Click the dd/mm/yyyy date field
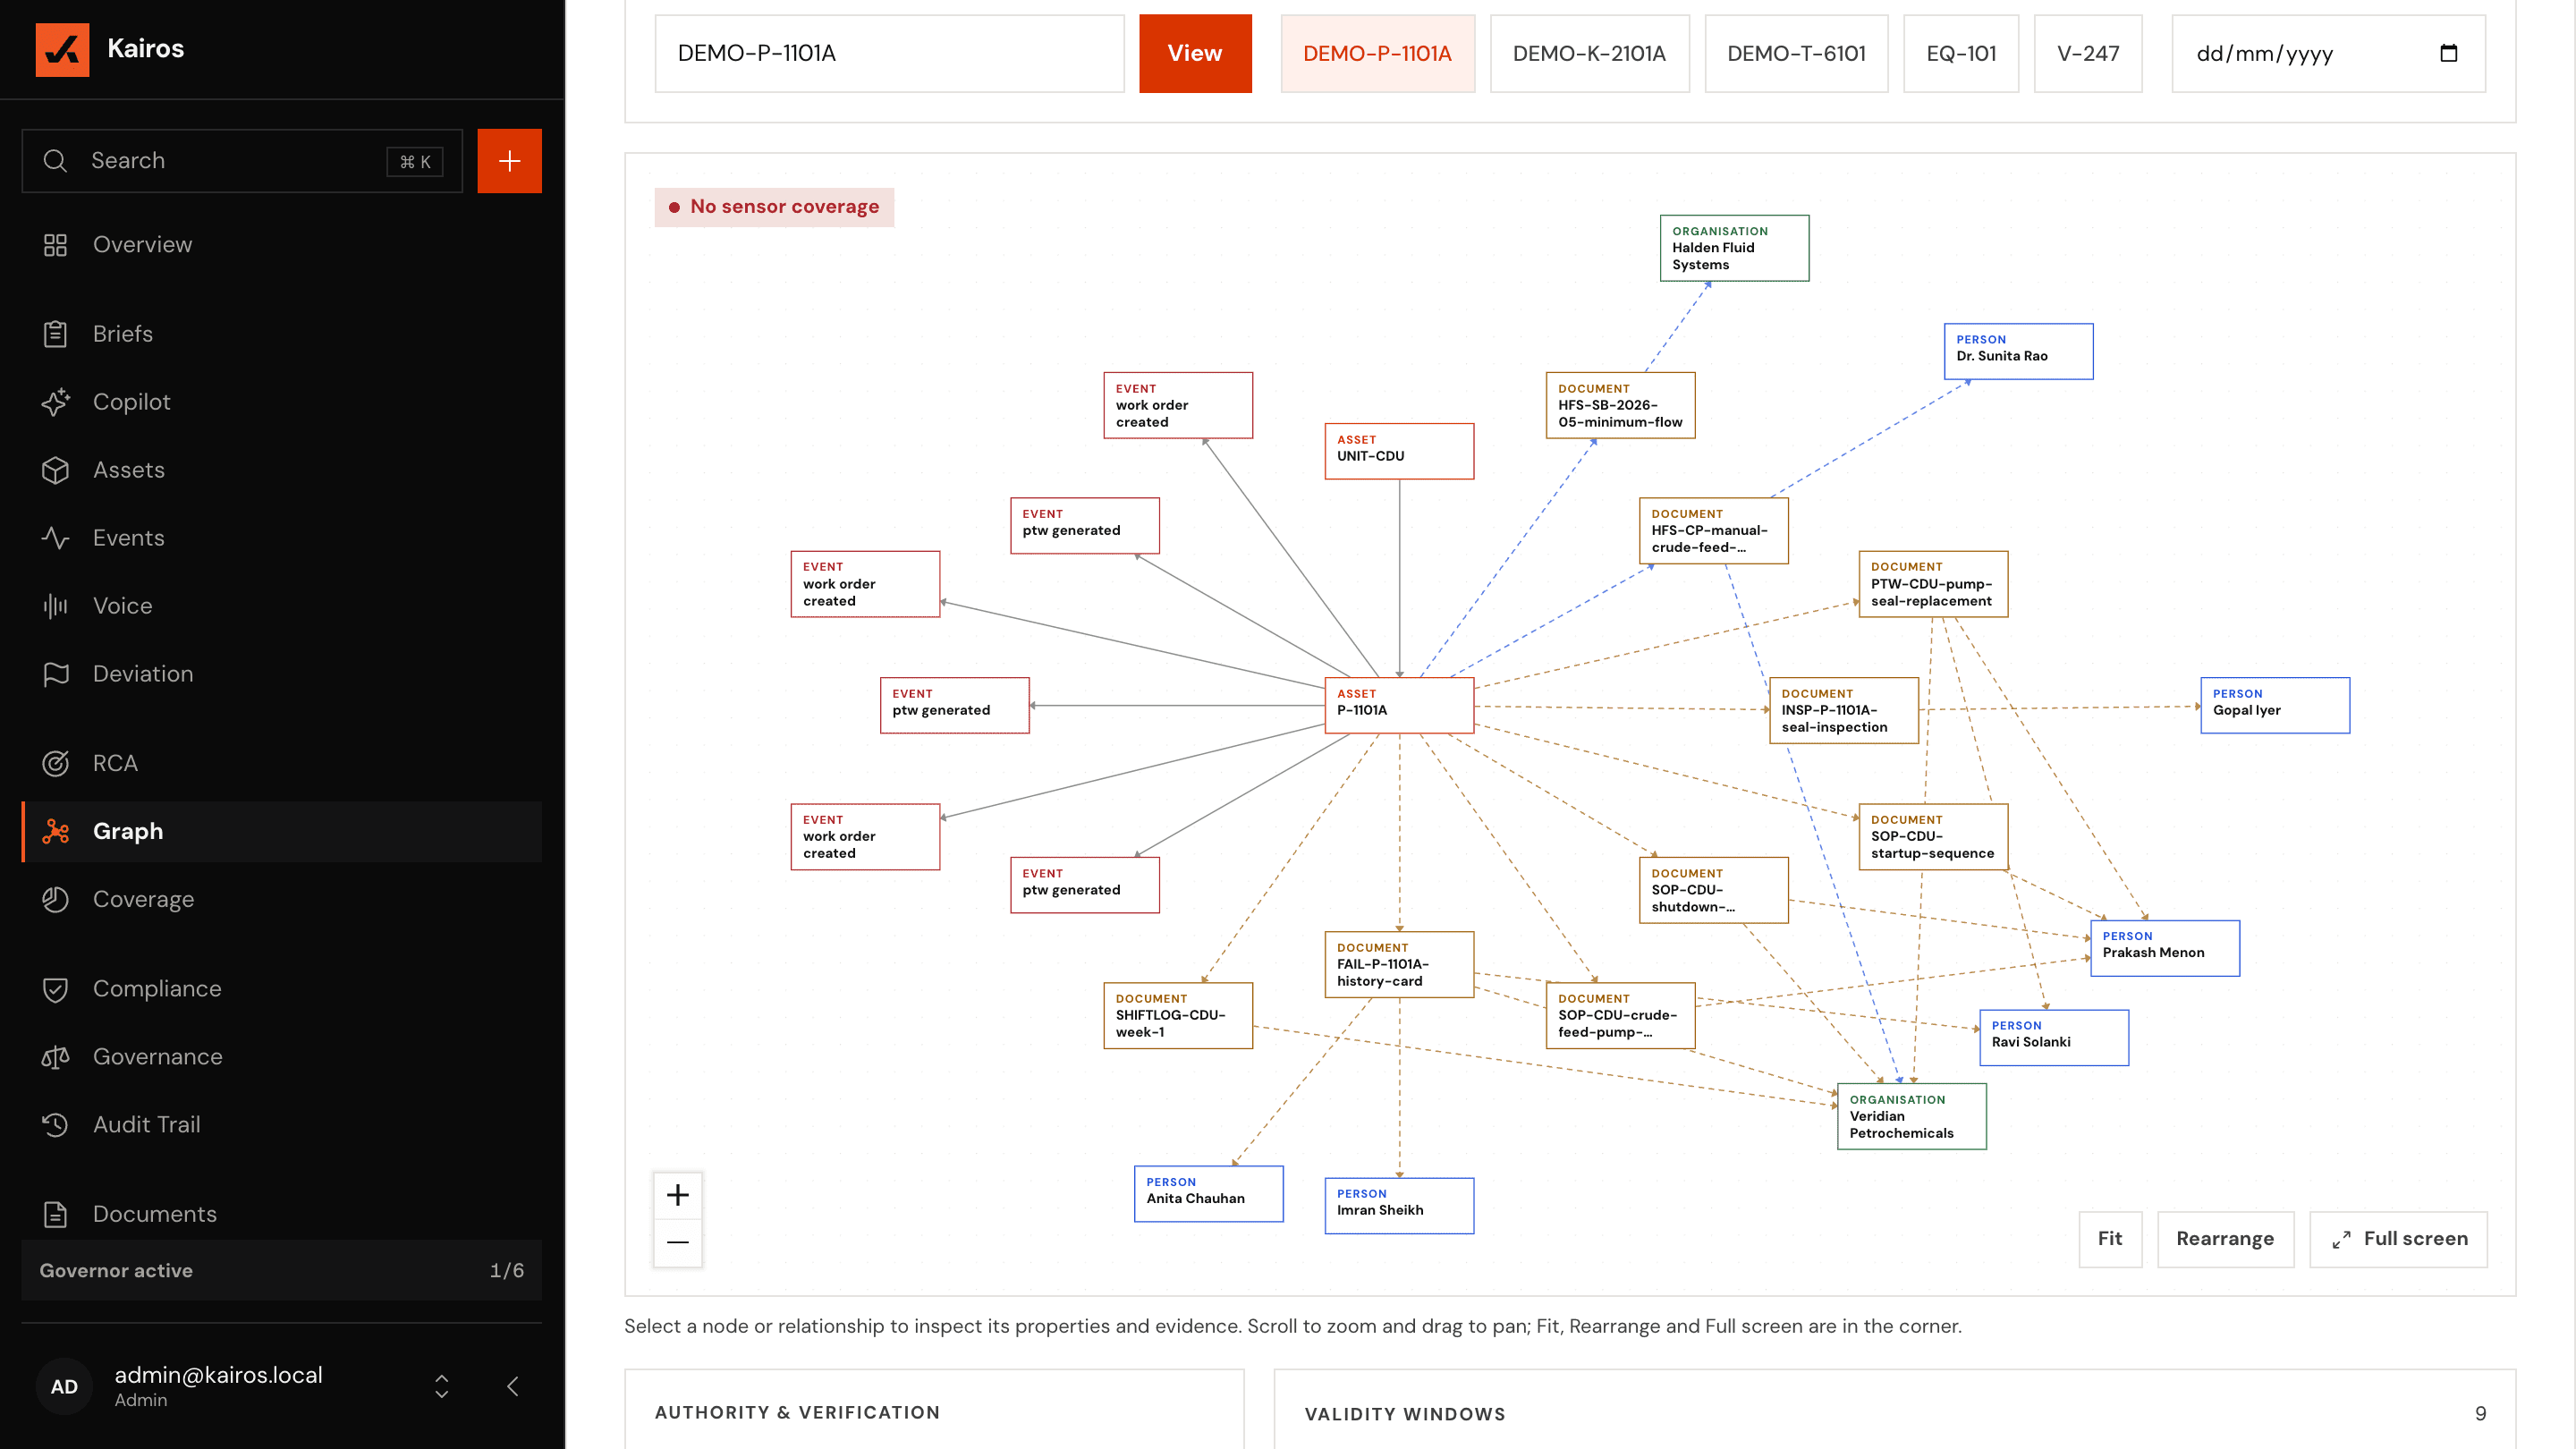 [x=2328, y=53]
